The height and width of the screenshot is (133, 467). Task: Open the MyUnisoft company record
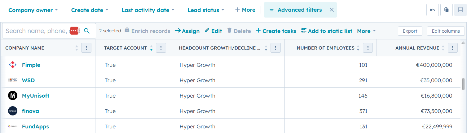(x=36, y=96)
